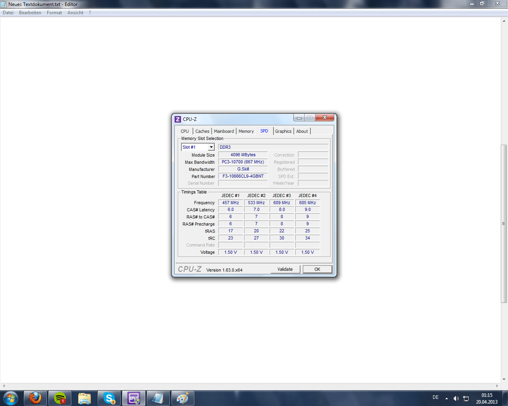Image resolution: width=508 pixels, height=406 pixels.
Task: Click the CAS# Latency value 9.0
Action: click(308, 210)
